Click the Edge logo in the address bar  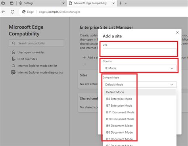point(24,12)
